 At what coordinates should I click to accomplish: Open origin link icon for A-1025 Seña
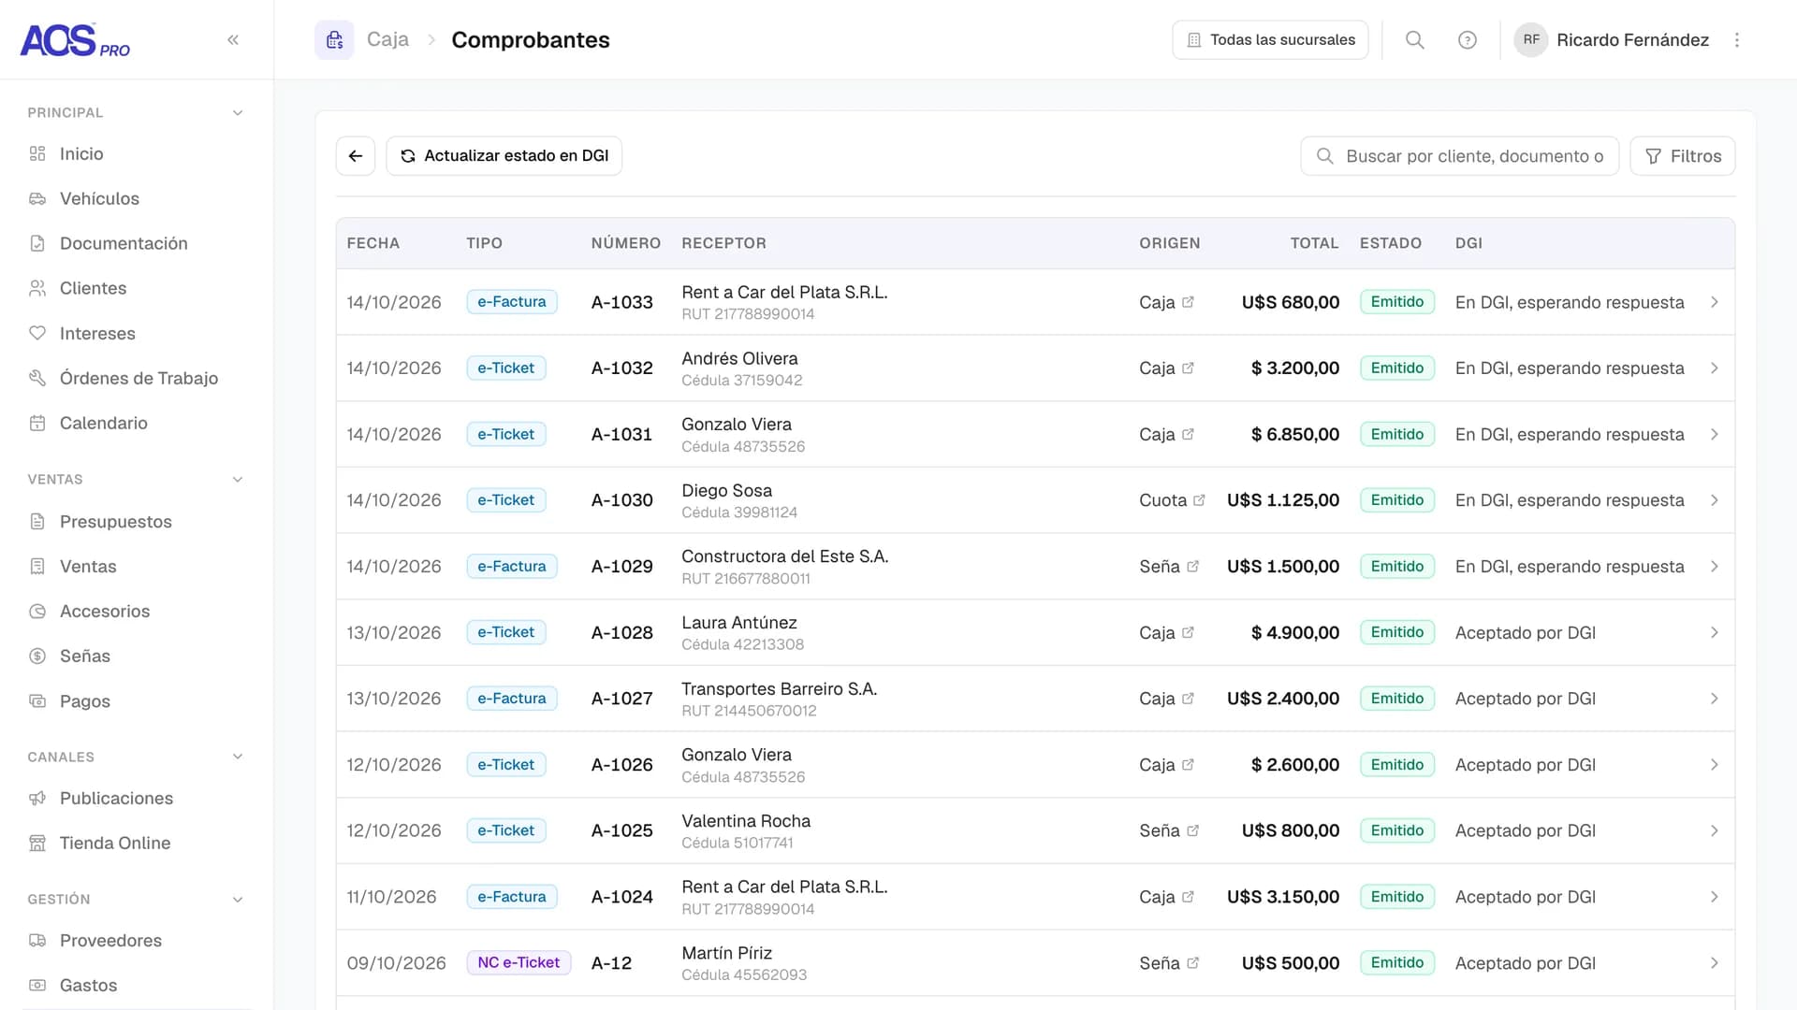(1192, 830)
